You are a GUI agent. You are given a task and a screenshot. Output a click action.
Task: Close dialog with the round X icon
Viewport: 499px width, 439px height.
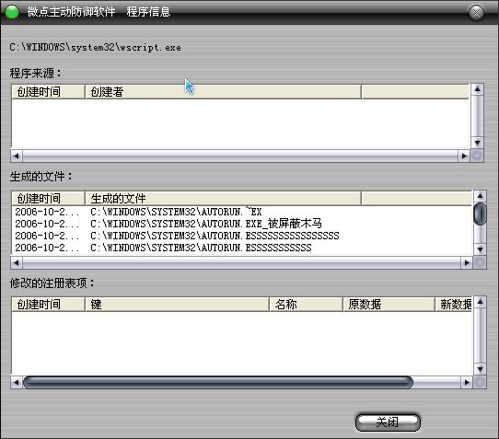[x=476, y=13]
